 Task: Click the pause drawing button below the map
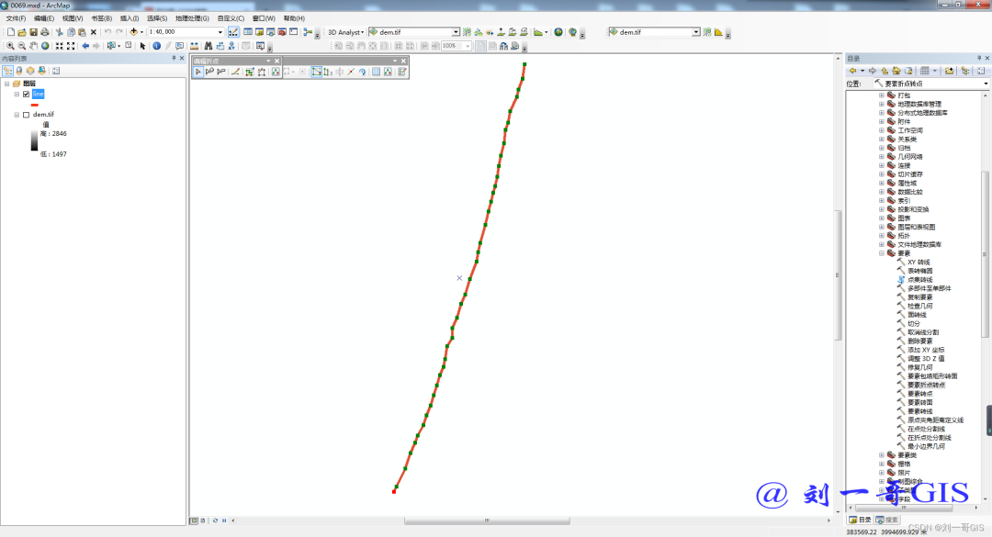click(x=224, y=520)
